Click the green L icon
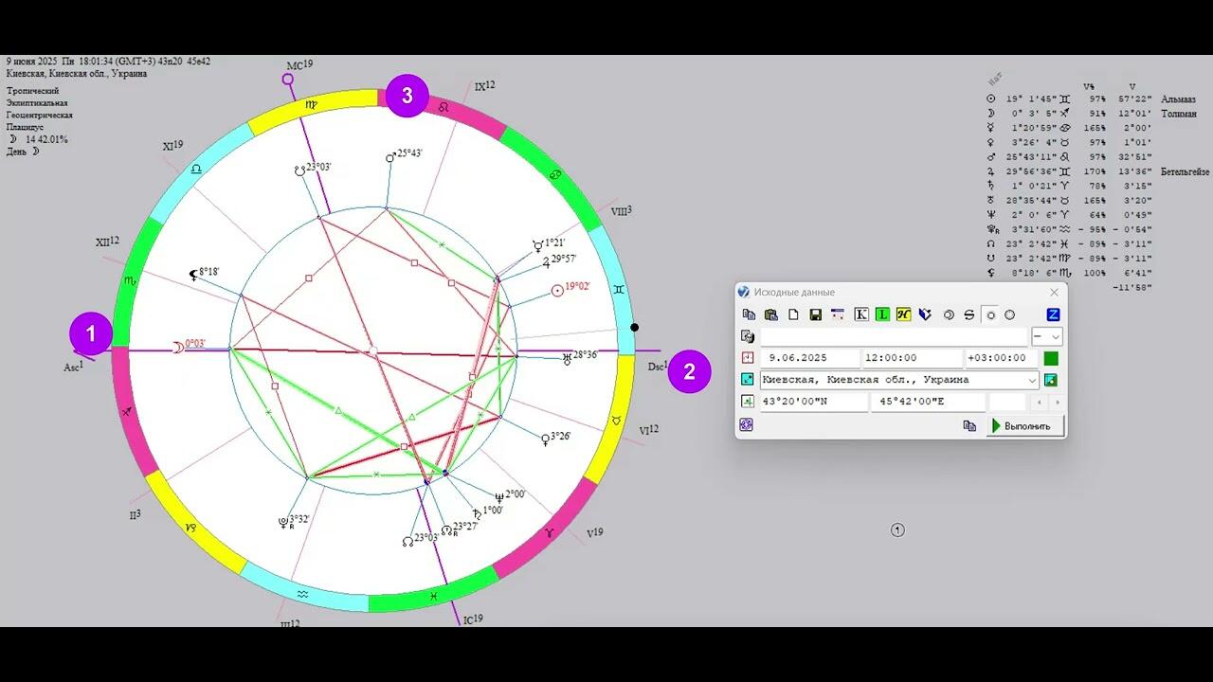The width and height of the screenshot is (1213, 682). tap(882, 314)
